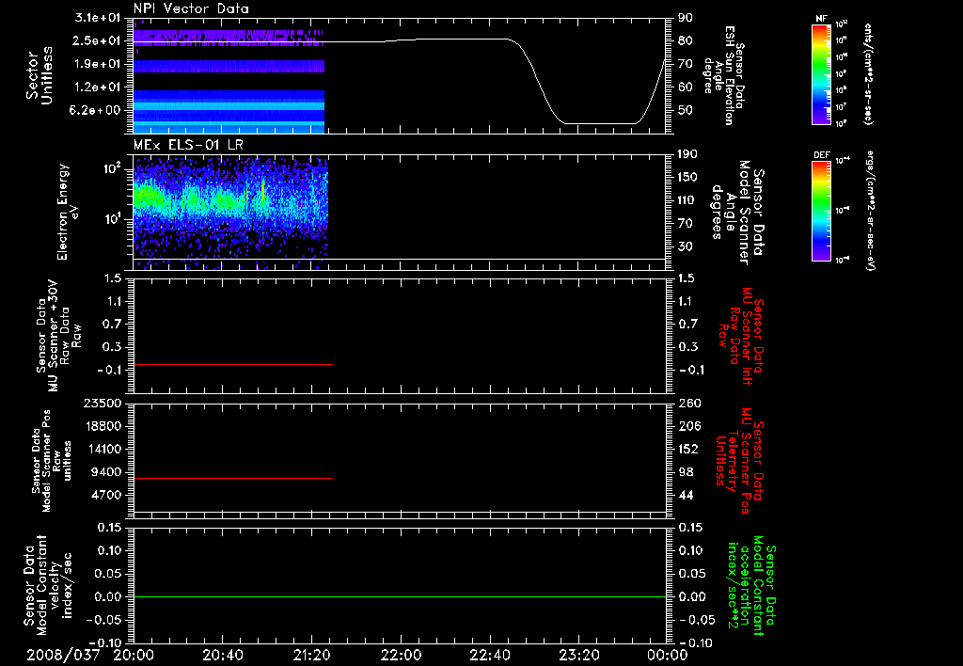Click the '90' Sun Elevation tick value
The width and height of the screenshot is (963, 666).
coord(686,18)
